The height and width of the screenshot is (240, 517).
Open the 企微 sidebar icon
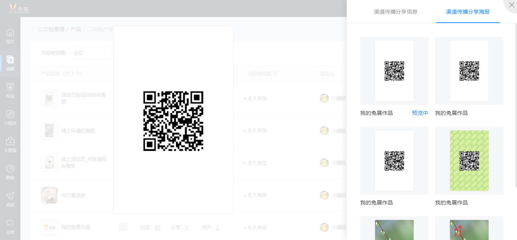click(10, 226)
